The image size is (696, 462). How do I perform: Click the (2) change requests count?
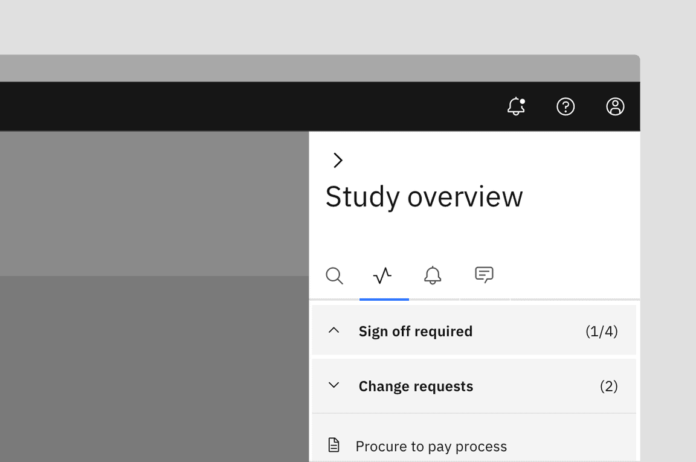click(x=608, y=386)
